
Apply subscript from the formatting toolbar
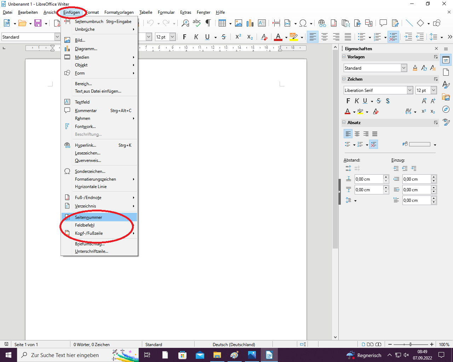(x=250, y=37)
